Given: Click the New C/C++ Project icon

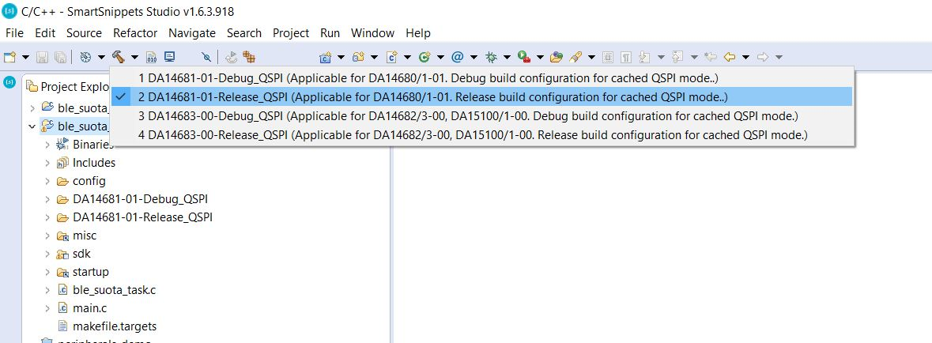Looking at the screenshot, I should [325, 57].
